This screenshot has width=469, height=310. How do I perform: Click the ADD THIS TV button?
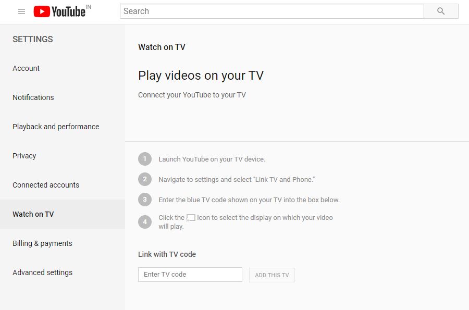click(272, 275)
